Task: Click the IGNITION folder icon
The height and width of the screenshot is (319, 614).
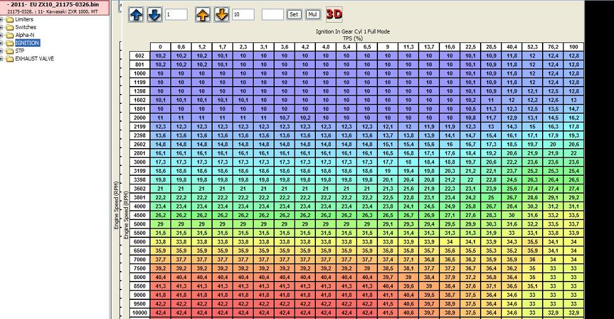Action: [9, 43]
